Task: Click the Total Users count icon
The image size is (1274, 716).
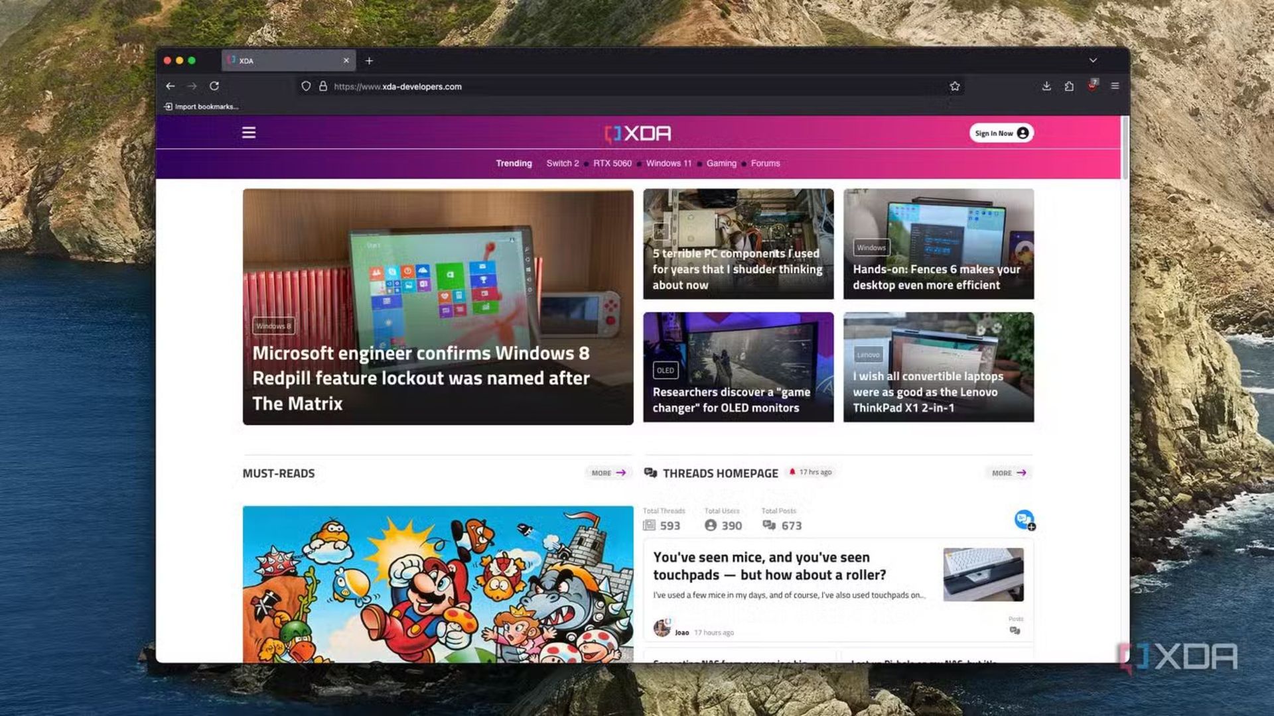Action: tap(711, 525)
